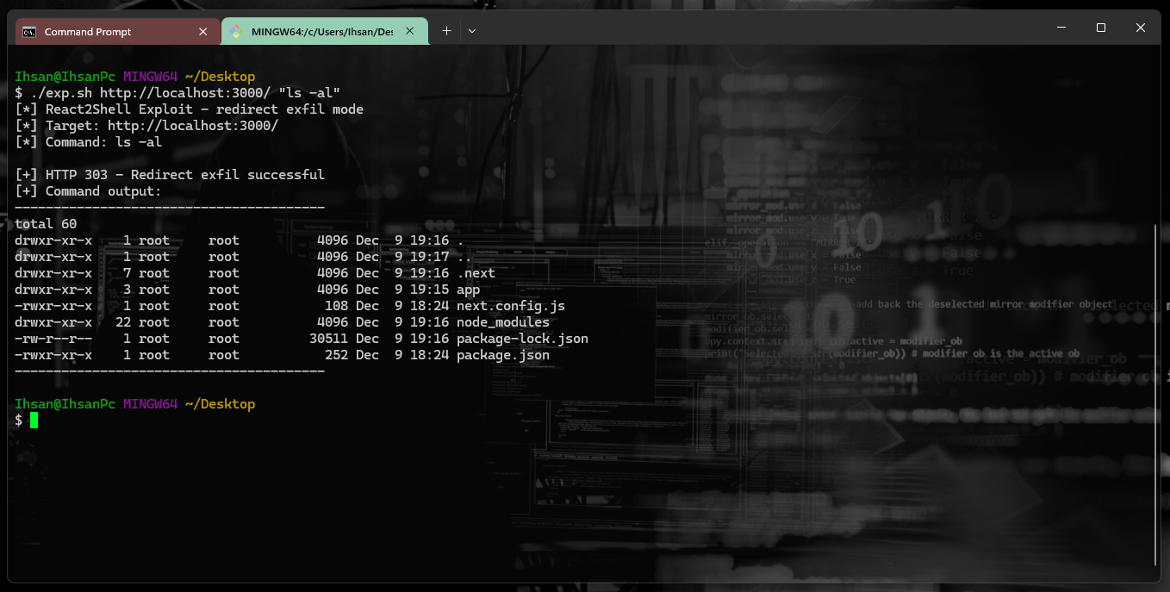Viewport: 1170px width, 592px height.
Task: Click the Command Prompt tab icon
Action: pyautogui.click(x=29, y=32)
